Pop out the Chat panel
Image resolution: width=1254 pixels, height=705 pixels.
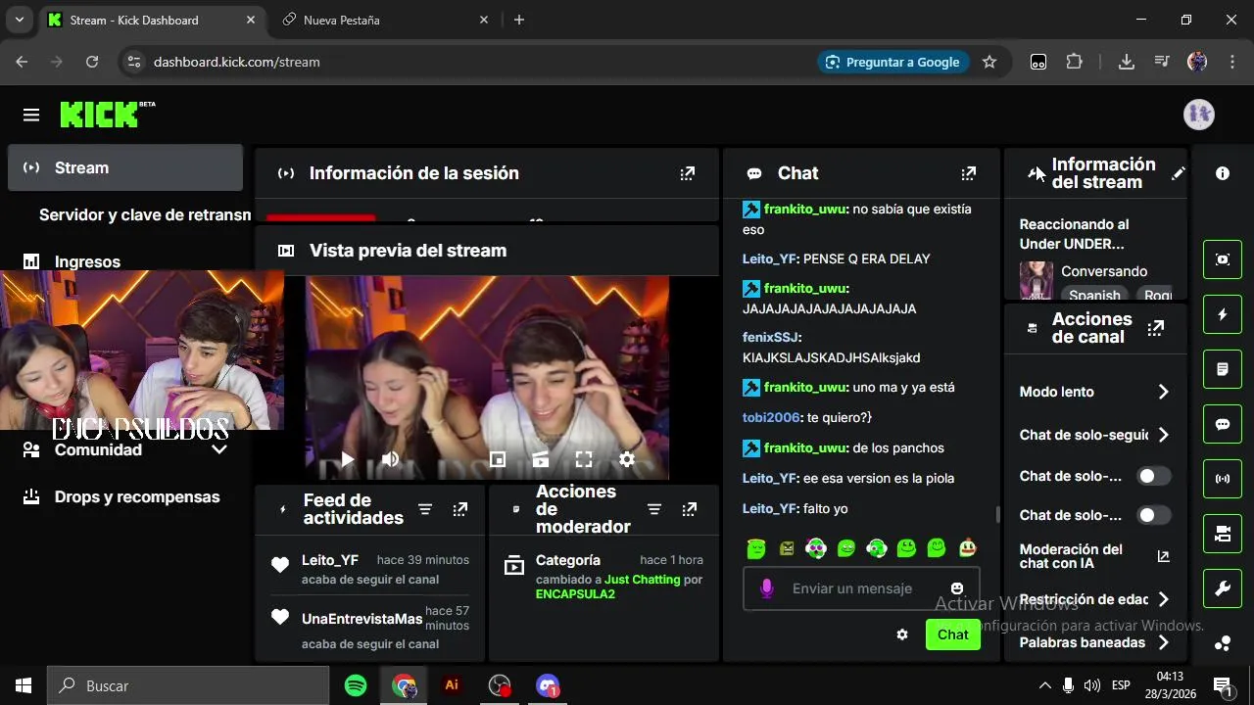[x=969, y=173]
